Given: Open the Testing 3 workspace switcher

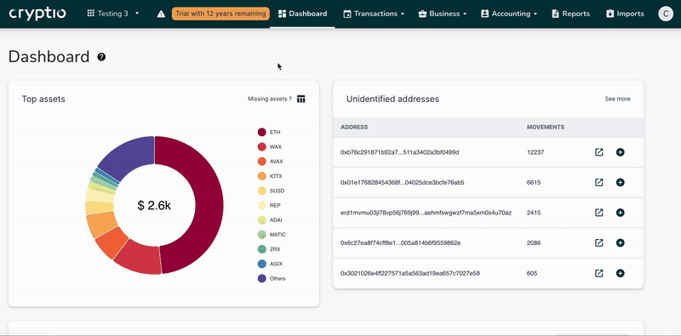Looking at the screenshot, I should [113, 14].
